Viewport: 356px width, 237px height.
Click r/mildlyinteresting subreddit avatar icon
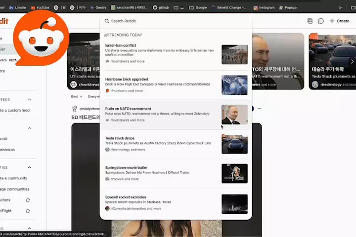pos(75,109)
